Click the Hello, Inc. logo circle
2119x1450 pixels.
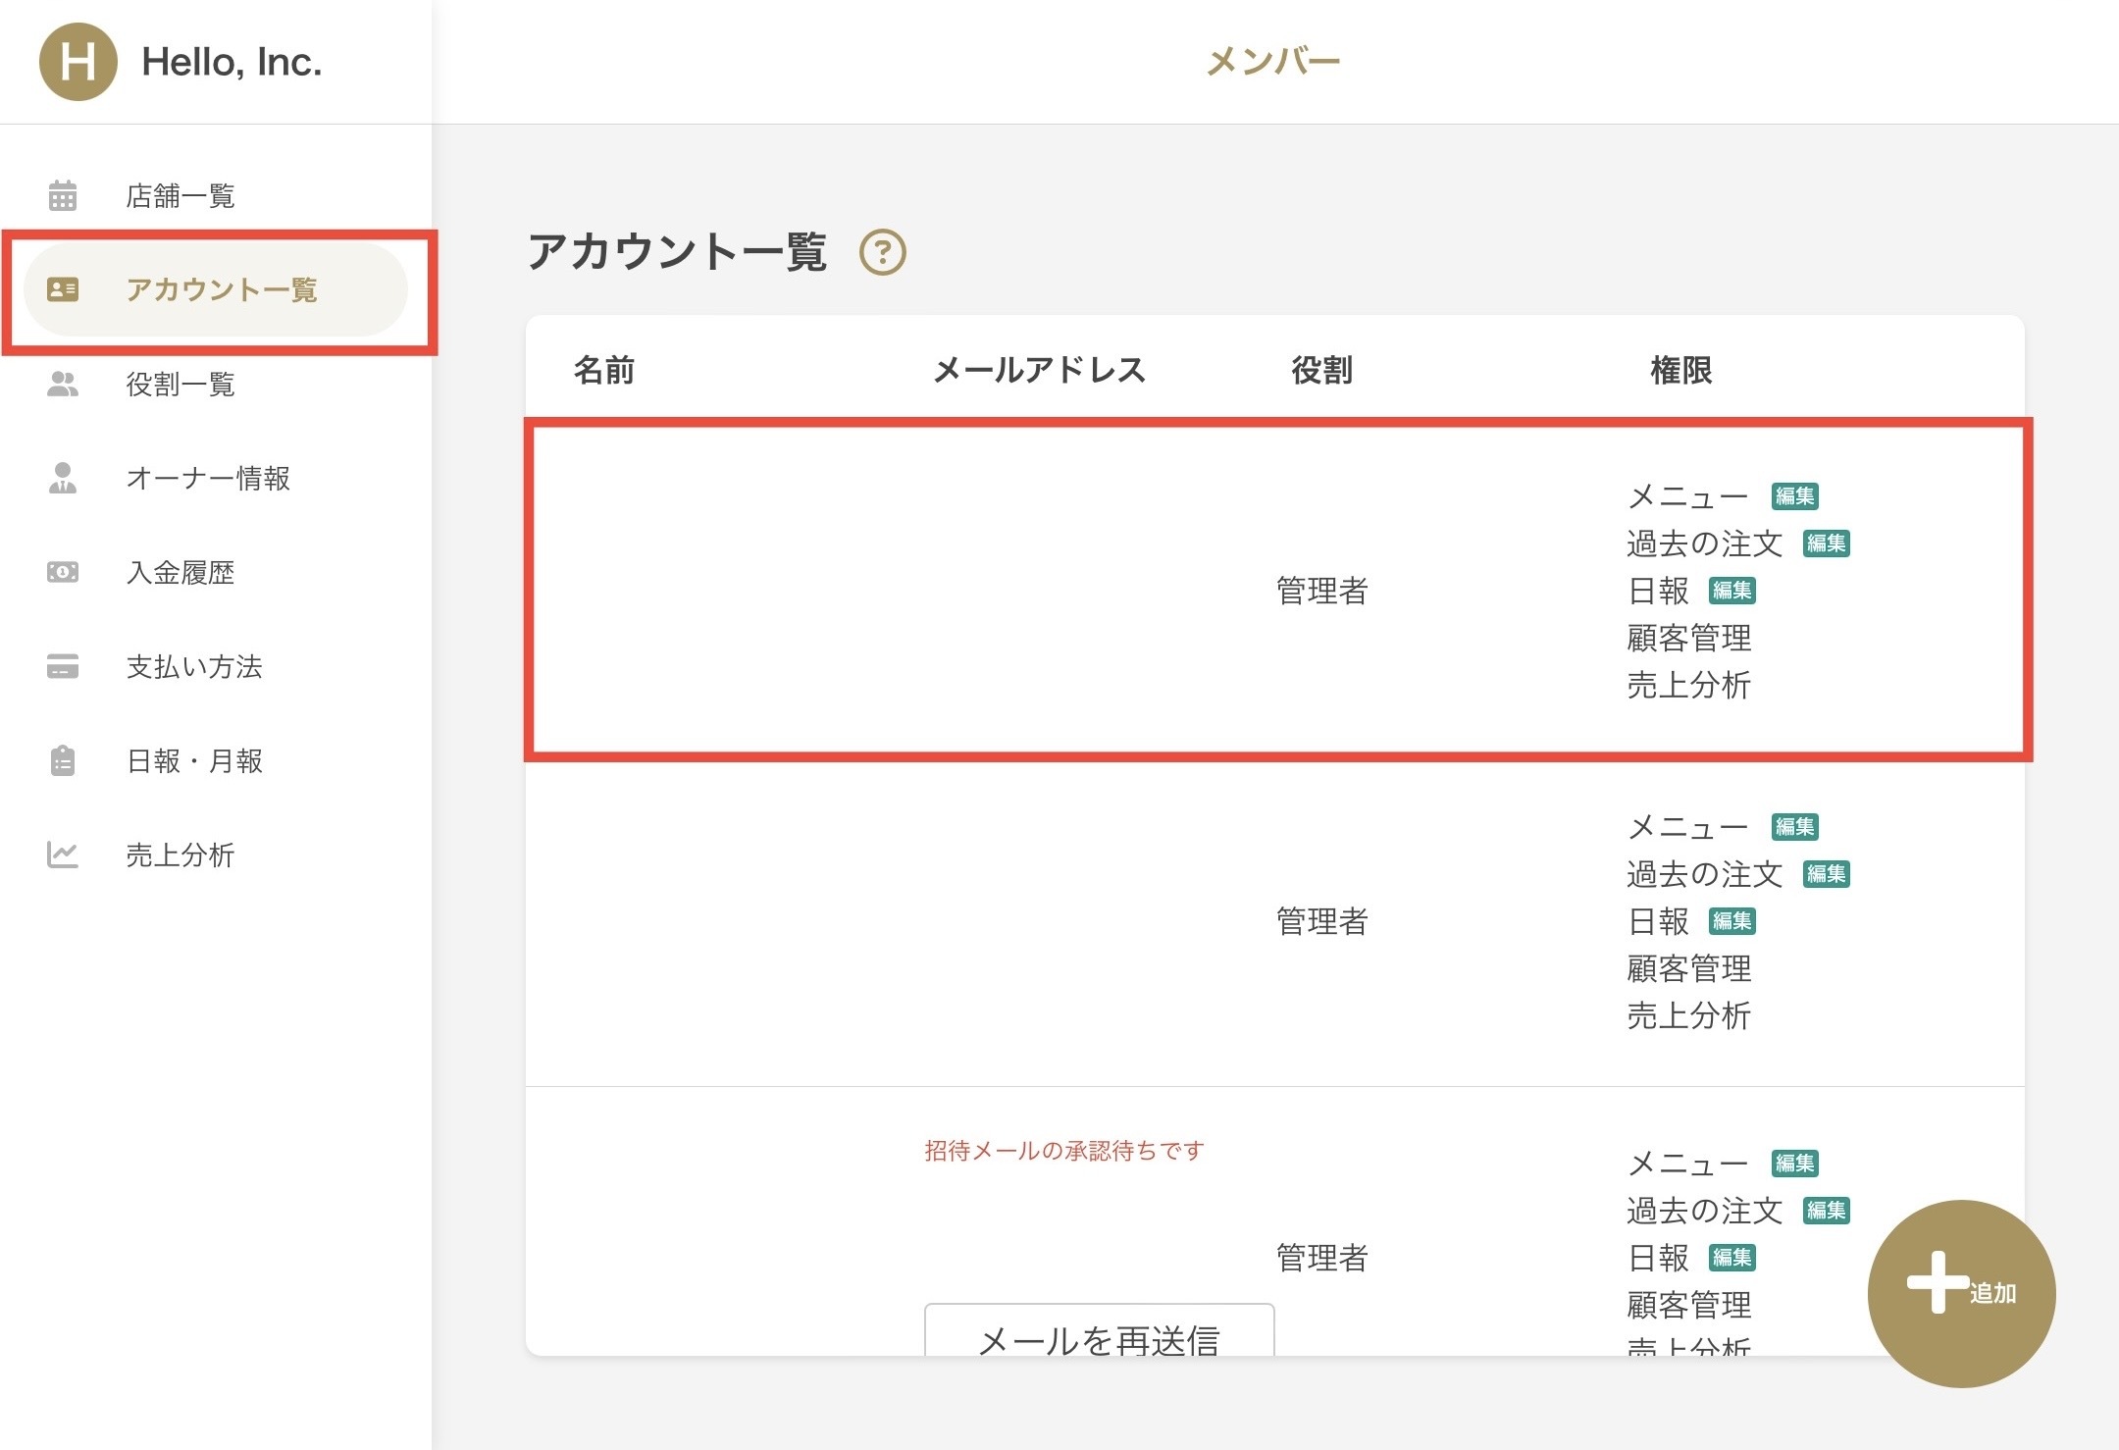click(x=78, y=62)
